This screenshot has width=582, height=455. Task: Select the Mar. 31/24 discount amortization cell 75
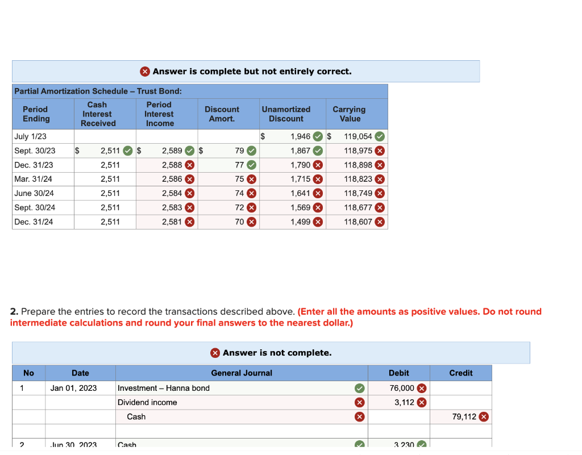click(228, 179)
